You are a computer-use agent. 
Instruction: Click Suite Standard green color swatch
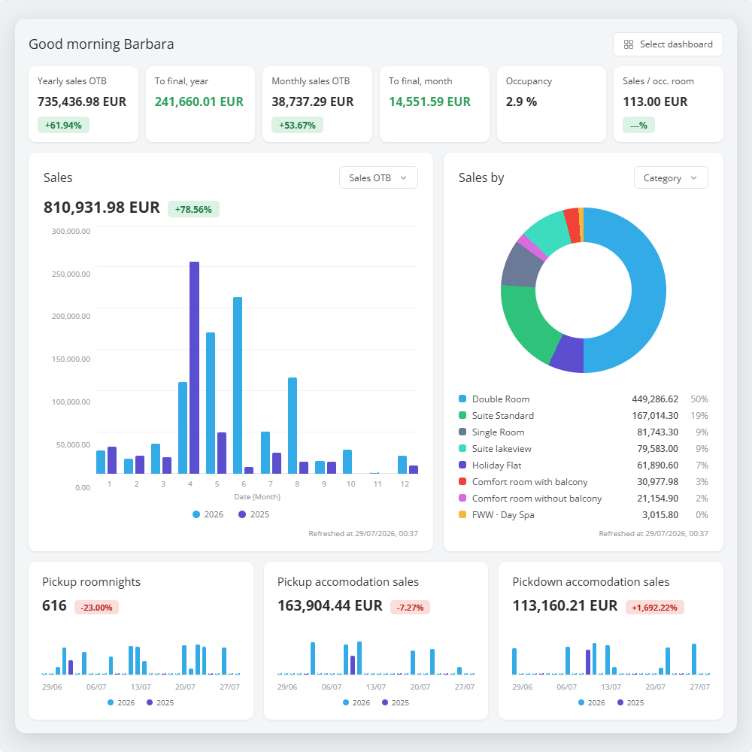click(x=462, y=415)
